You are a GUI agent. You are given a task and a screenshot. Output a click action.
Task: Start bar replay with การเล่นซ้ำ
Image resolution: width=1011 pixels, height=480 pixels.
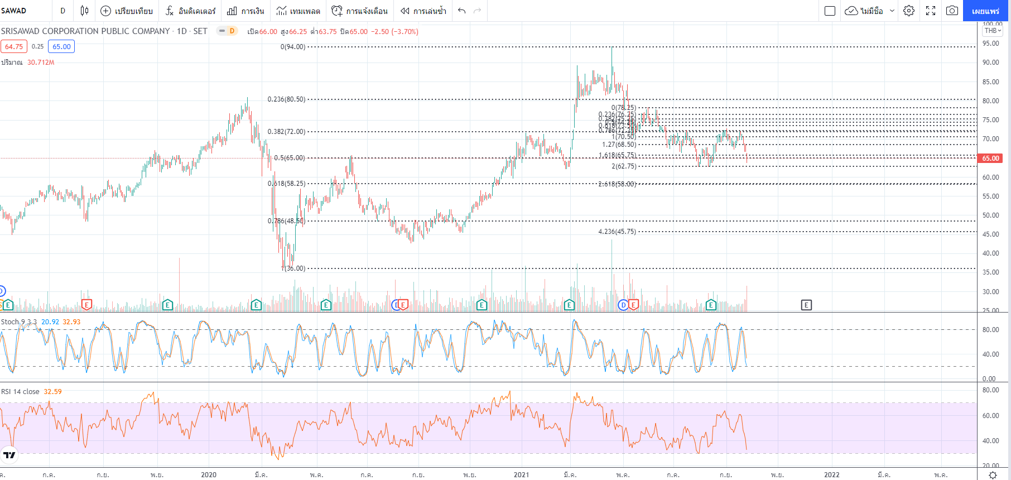[x=423, y=11]
